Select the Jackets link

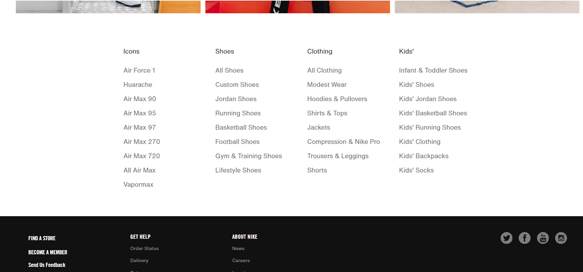tap(318, 127)
